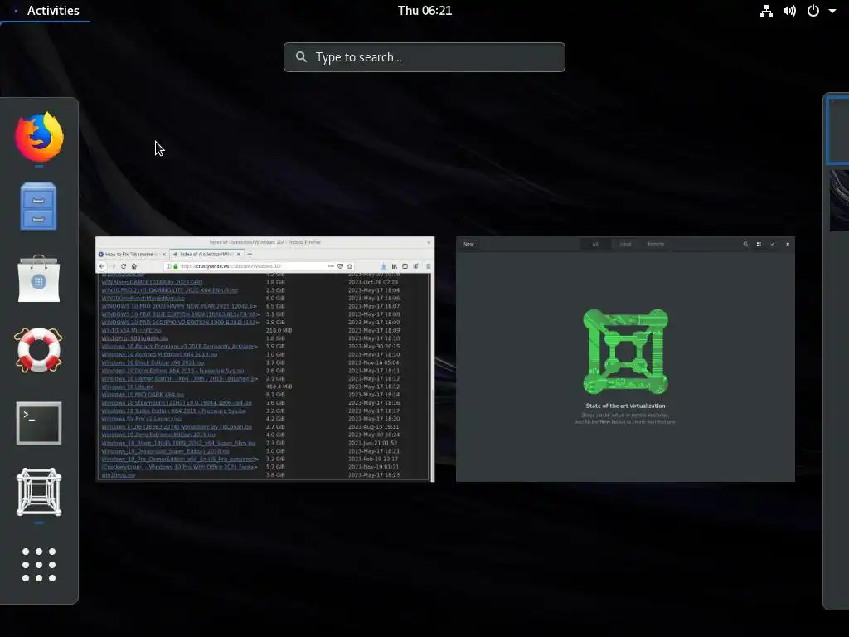849x637 pixels.
Task: Enable selection mode checkmark in the Boxes window
Action: tap(773, 245)
